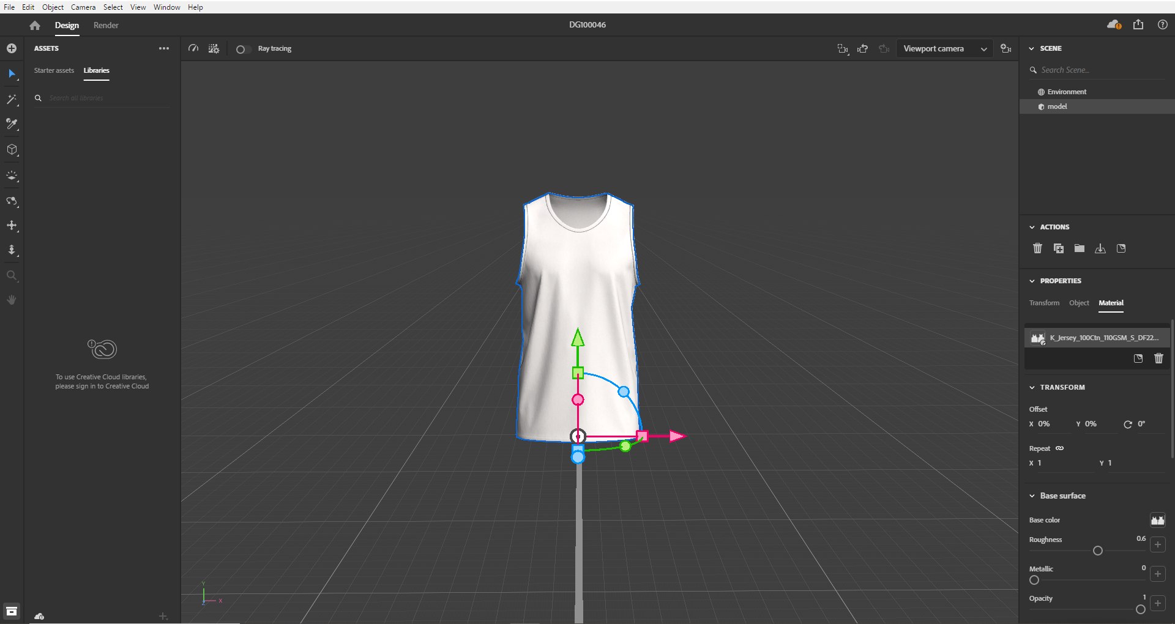Collapse the PROPERTIES section
Viewport: 1175px width, 624px height.
coord(1032,281)
